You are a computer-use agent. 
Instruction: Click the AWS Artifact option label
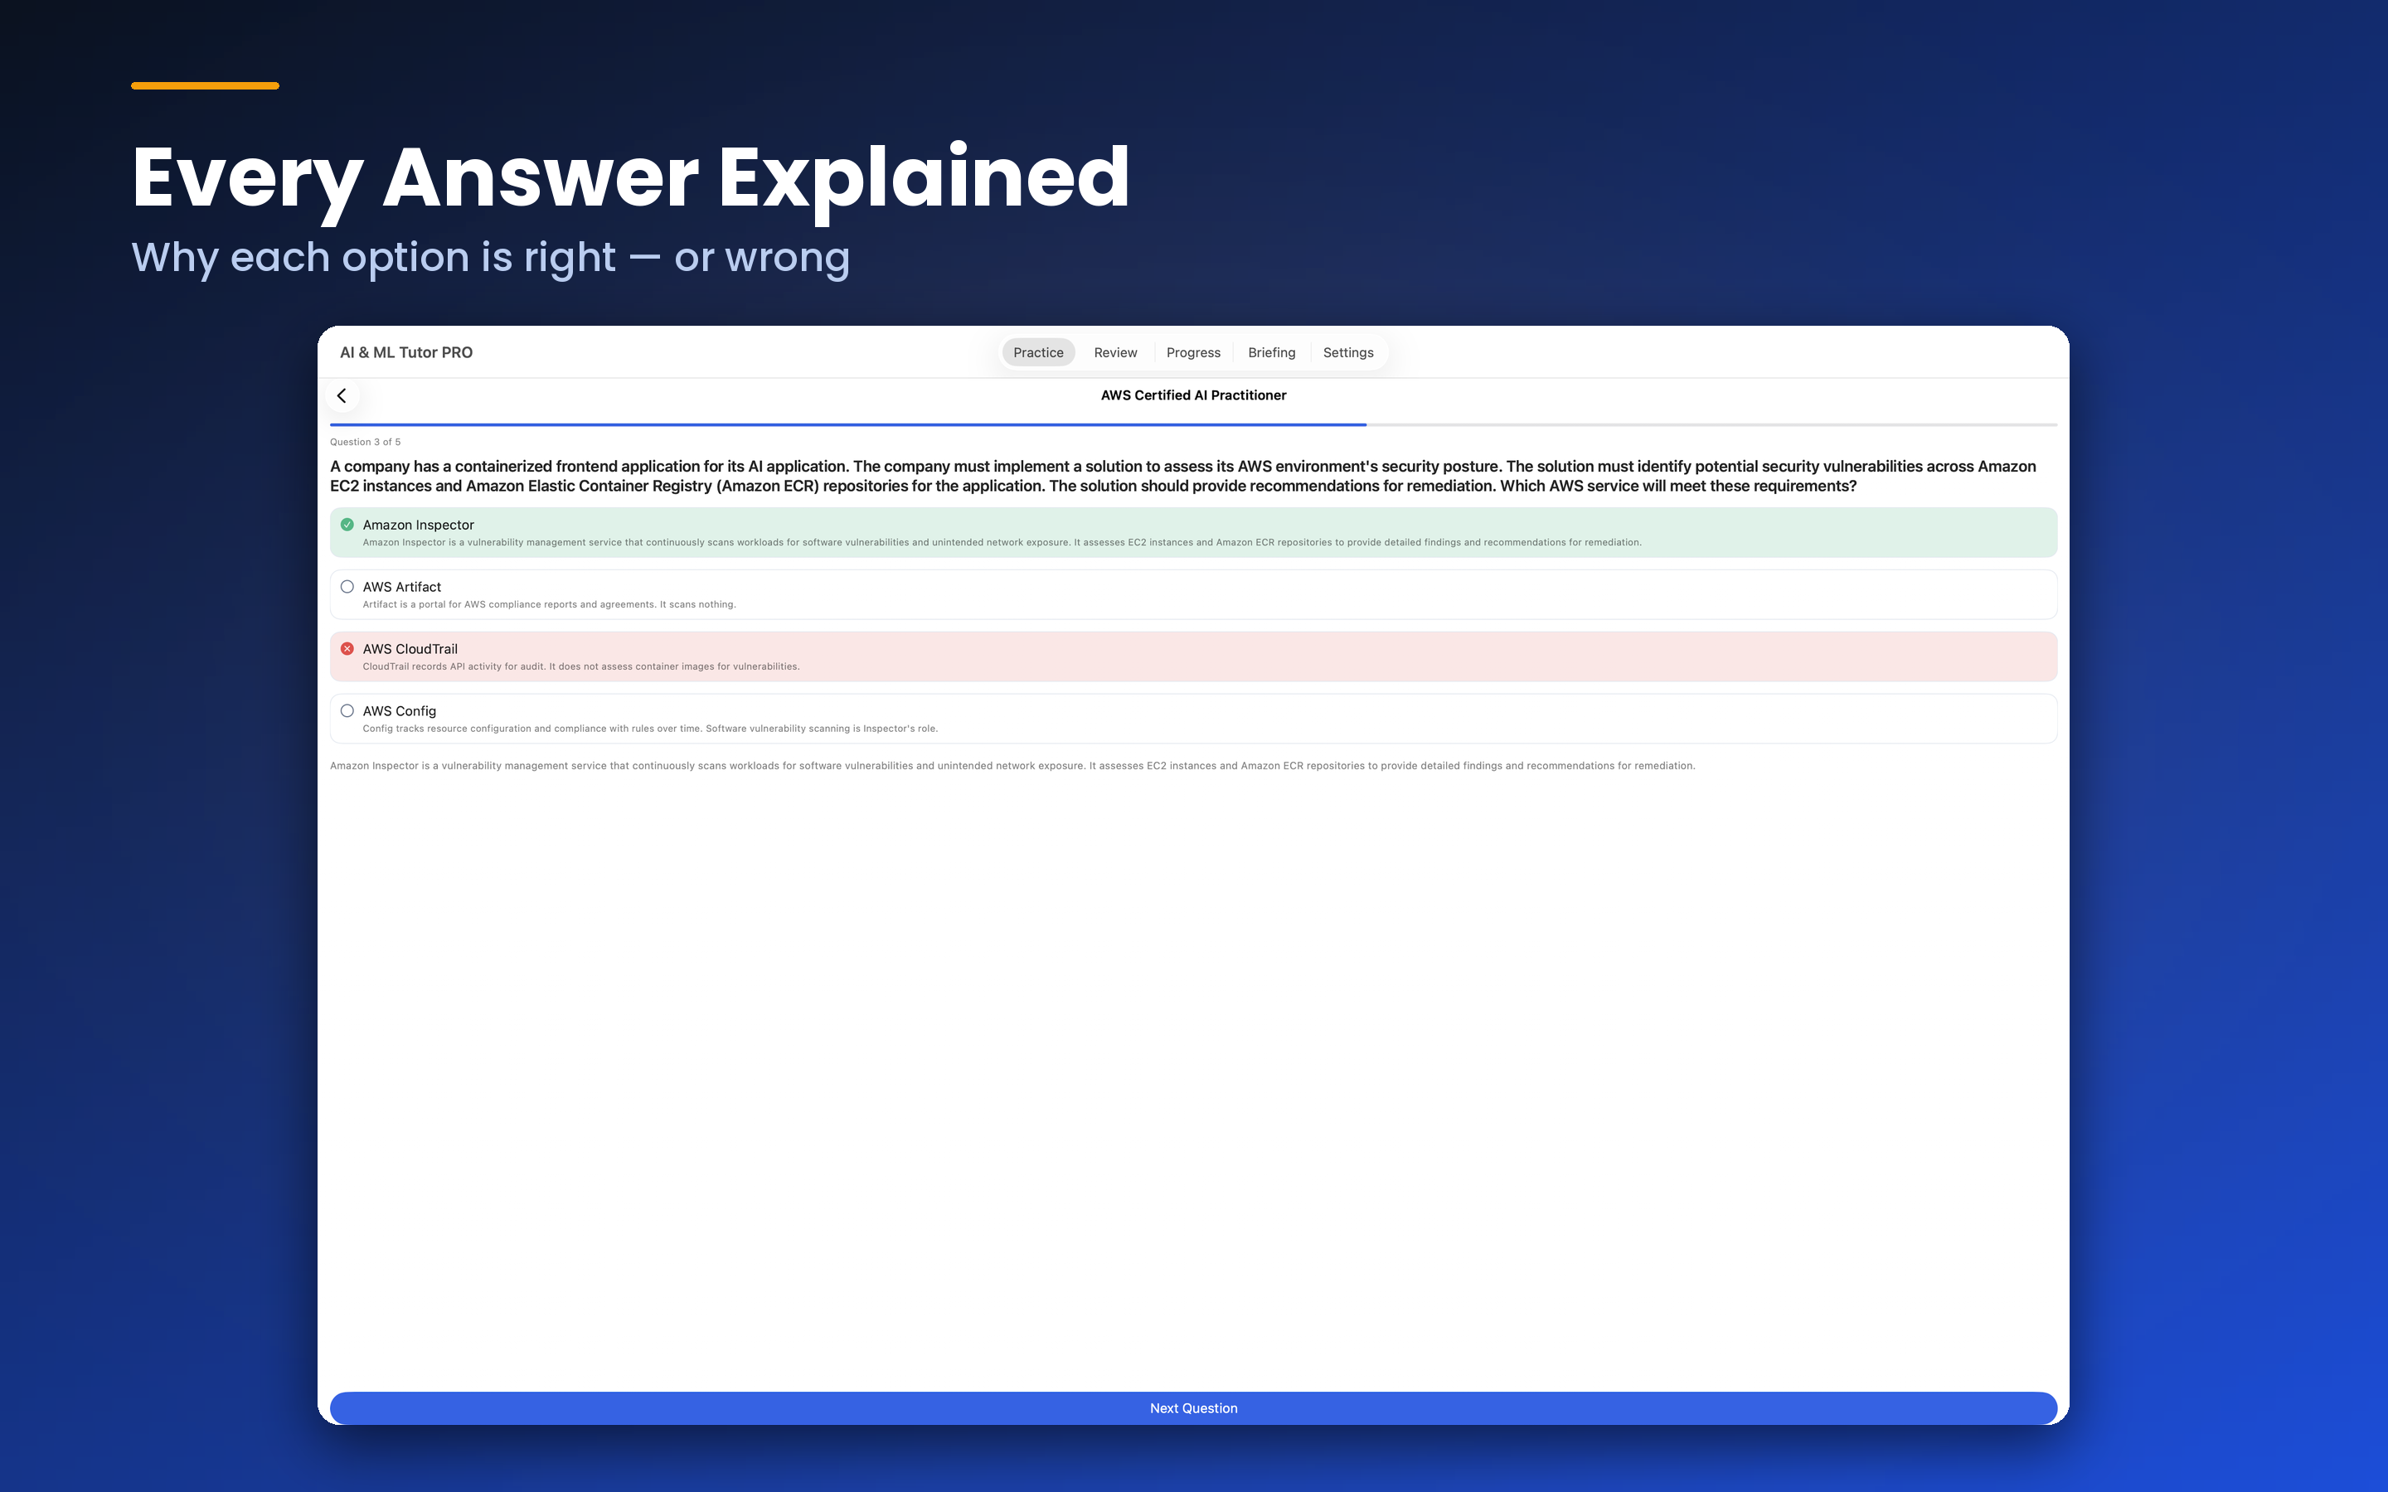coord(401,586)
